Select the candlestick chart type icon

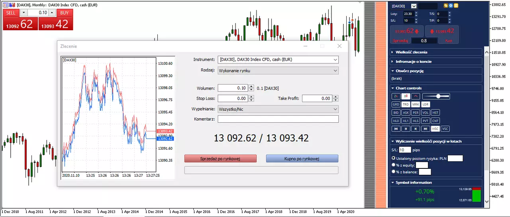pyautogui.click(x=406, y=96)
